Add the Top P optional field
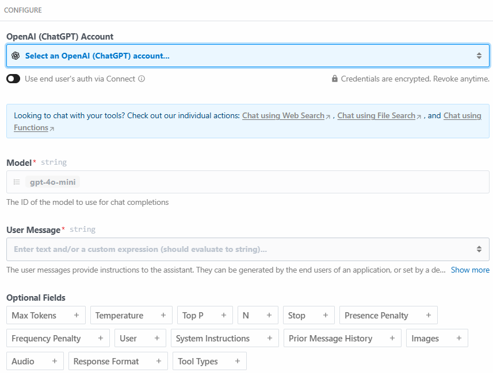The width and height of the screenshot is (493, 373). pyautogui.click(x=205, y=315)
